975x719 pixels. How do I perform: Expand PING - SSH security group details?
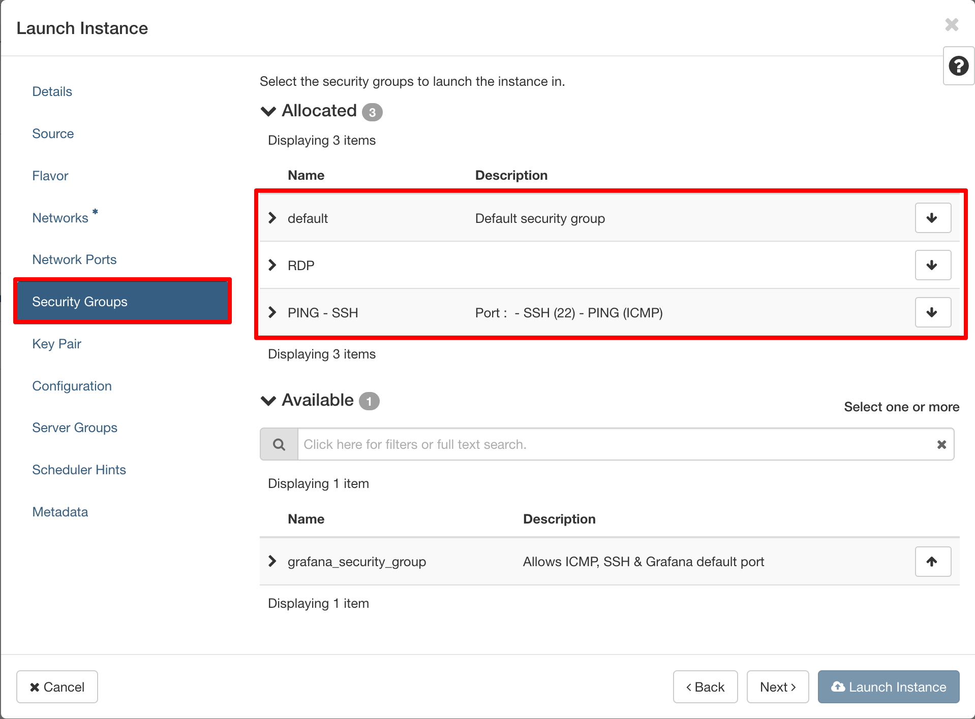tap(272, 313)
